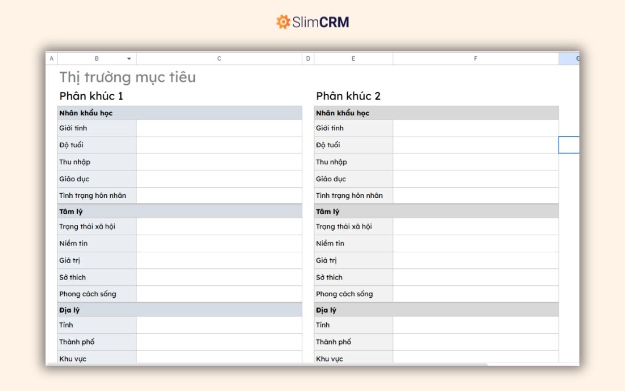Click the empty Niềm tin field in Phân khúc 2
Viewport: 625px width, 391px height.
476,243
